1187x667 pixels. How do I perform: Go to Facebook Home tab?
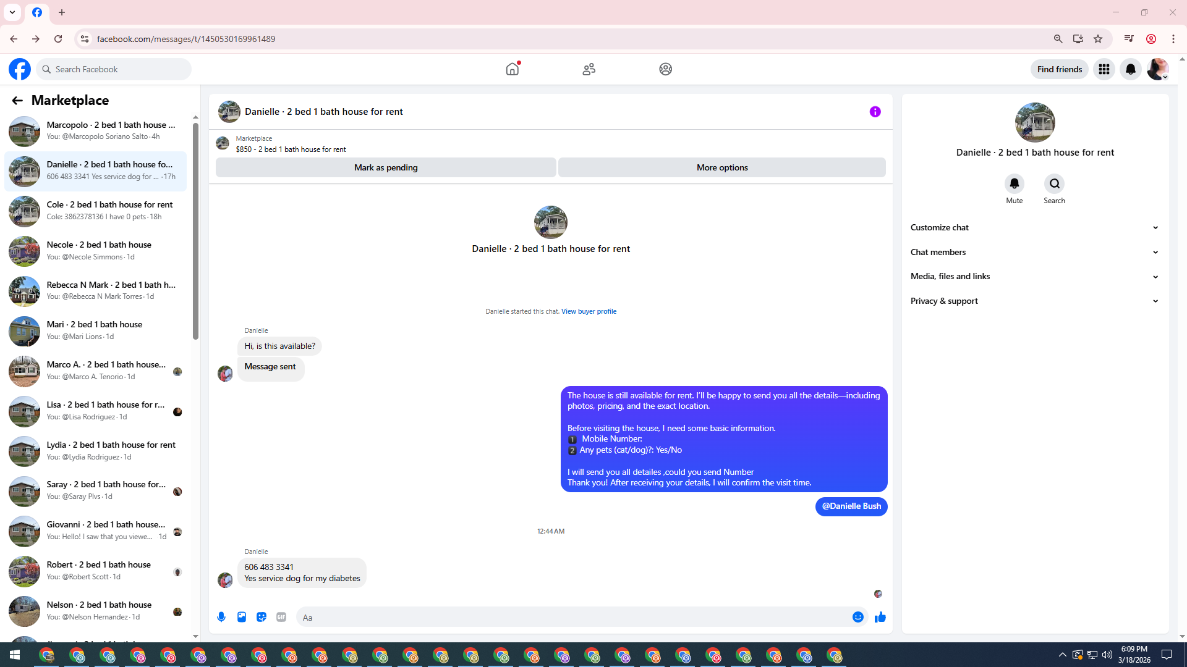(x=512, y=69)
